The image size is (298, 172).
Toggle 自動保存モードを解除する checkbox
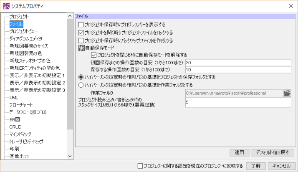pos(93,55)
